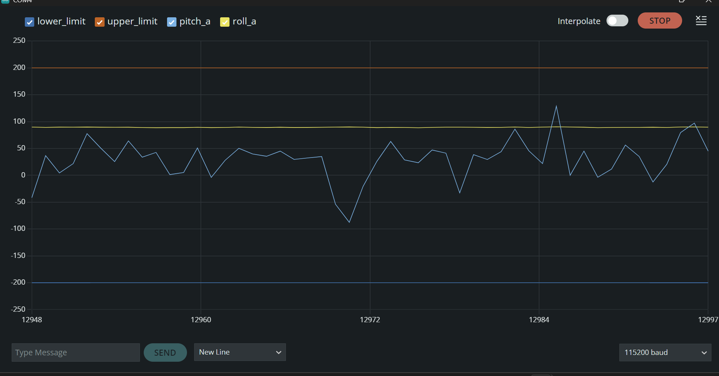The height and width of the screenshot is (376, 719).
Task: Click the 12960 x-axis tick label
Action: coord(201,320)
